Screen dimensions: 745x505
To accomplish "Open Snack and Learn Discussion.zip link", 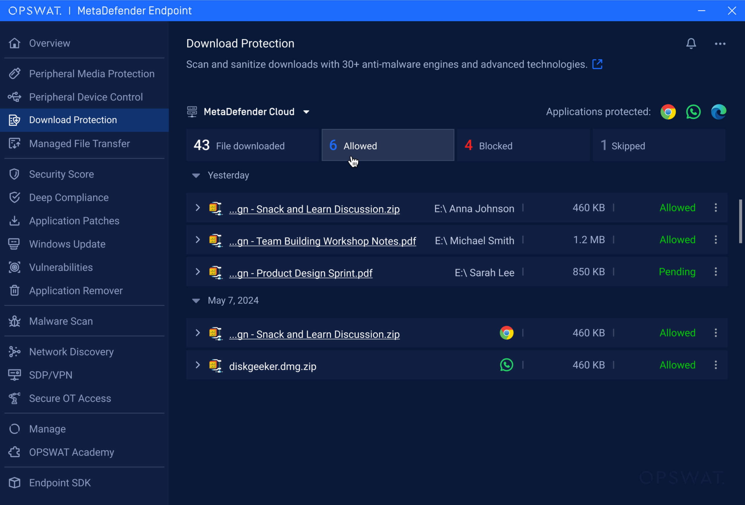I will point(314,209).
